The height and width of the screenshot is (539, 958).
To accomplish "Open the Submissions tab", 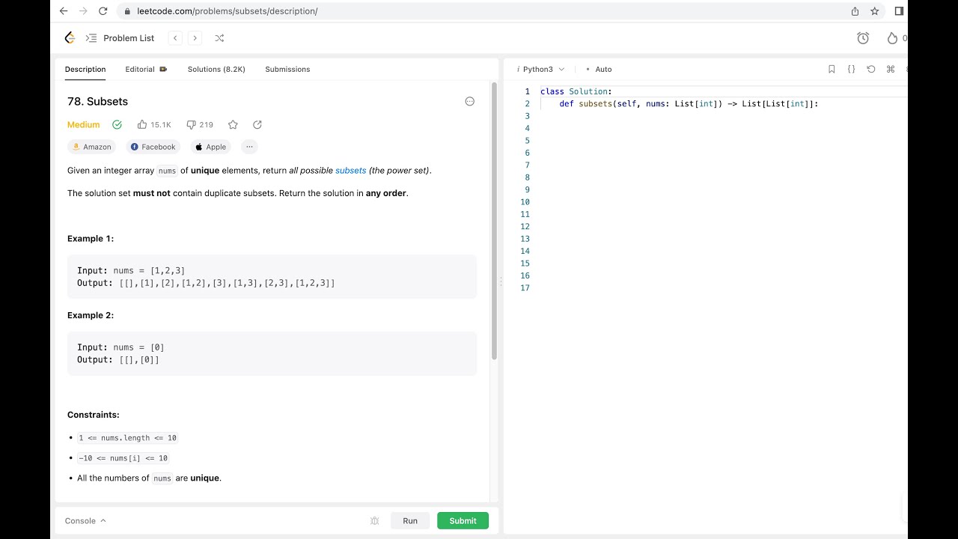I will pyautogui.click(x=287, y=69).
